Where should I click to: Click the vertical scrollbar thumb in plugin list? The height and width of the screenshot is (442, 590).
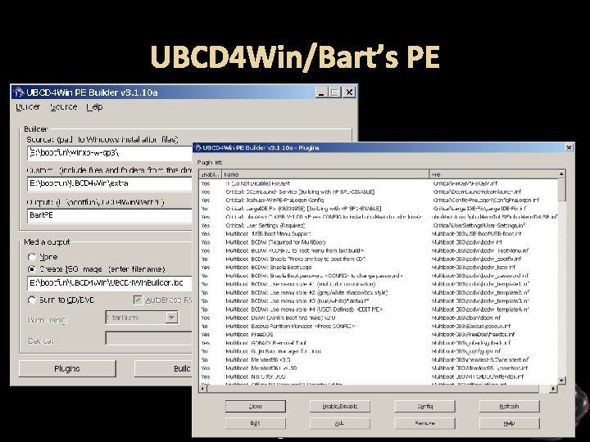click(561, 189)
